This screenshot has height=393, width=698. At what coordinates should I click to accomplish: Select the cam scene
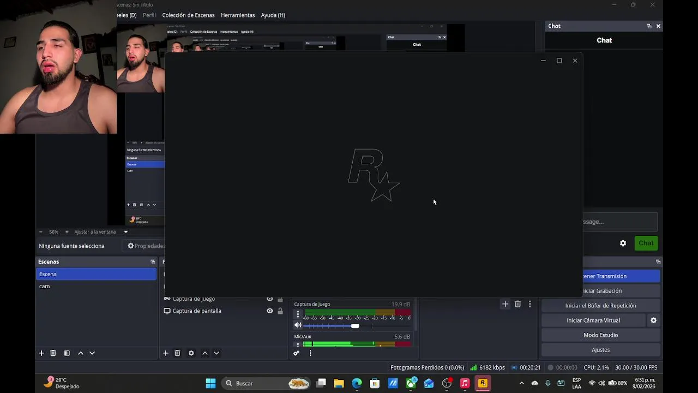click(x=96, y=286)
